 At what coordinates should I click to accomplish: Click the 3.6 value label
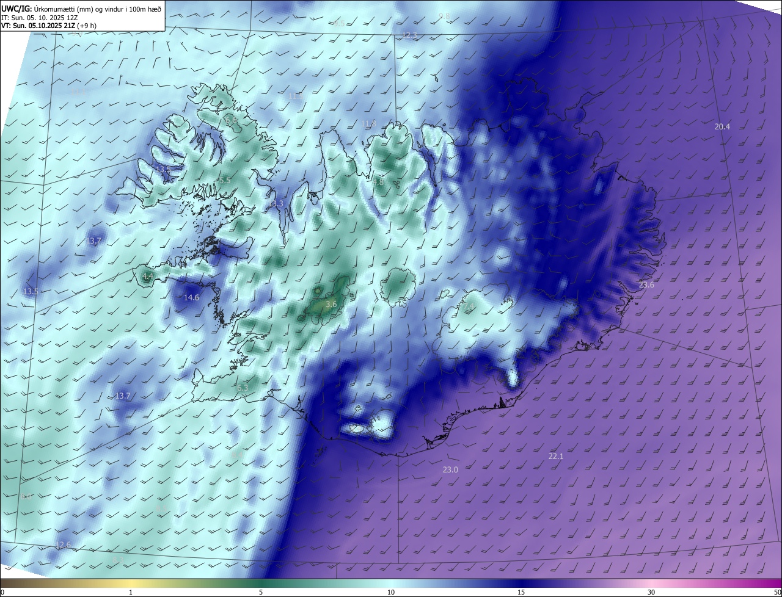pos(331,303)
